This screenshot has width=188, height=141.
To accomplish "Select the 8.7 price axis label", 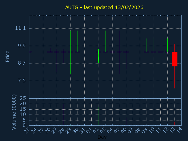I will pos(22,63).
